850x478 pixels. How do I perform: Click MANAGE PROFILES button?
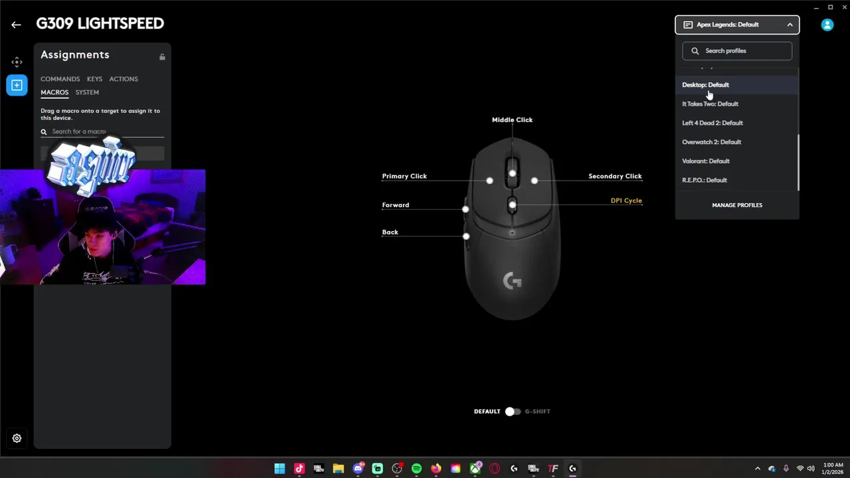pos(737,205)
